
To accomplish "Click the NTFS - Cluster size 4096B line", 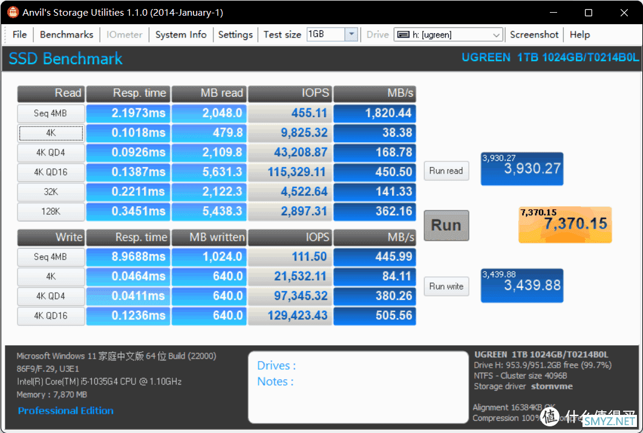I will pyautogui.click(x=520, y=376).
